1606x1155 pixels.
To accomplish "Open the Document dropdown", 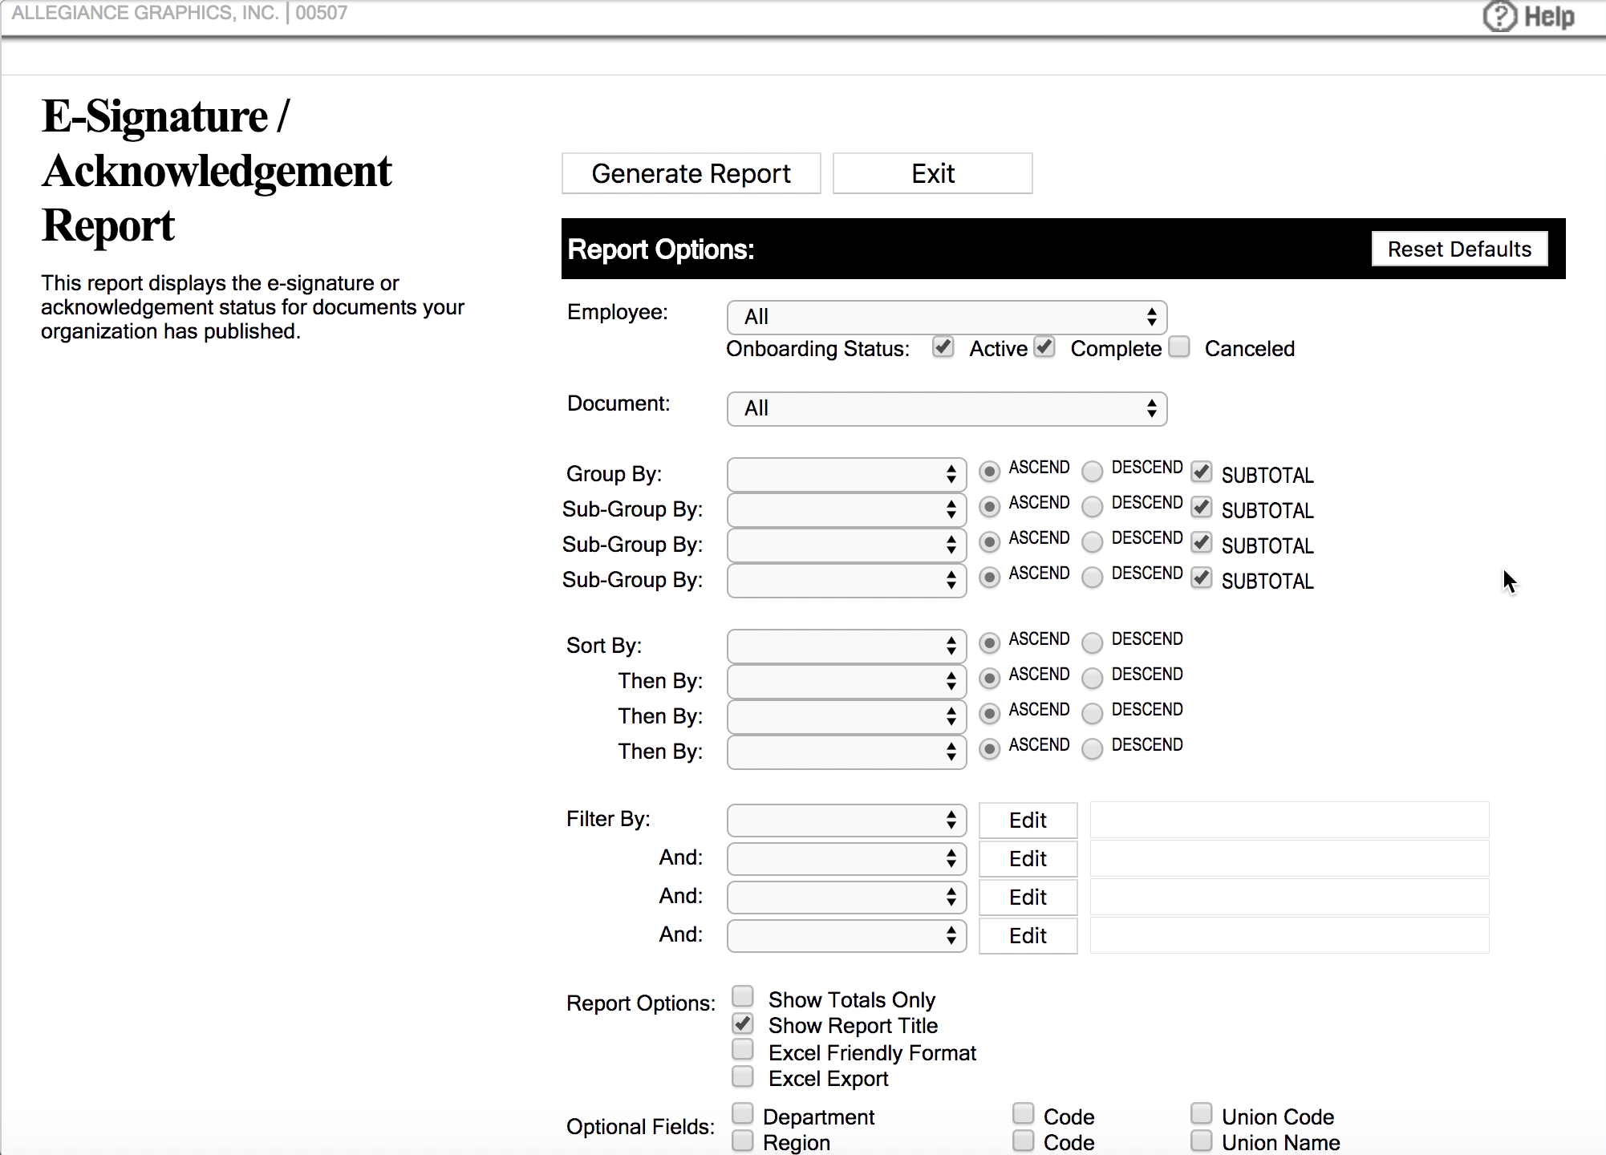I will (946, 408).
